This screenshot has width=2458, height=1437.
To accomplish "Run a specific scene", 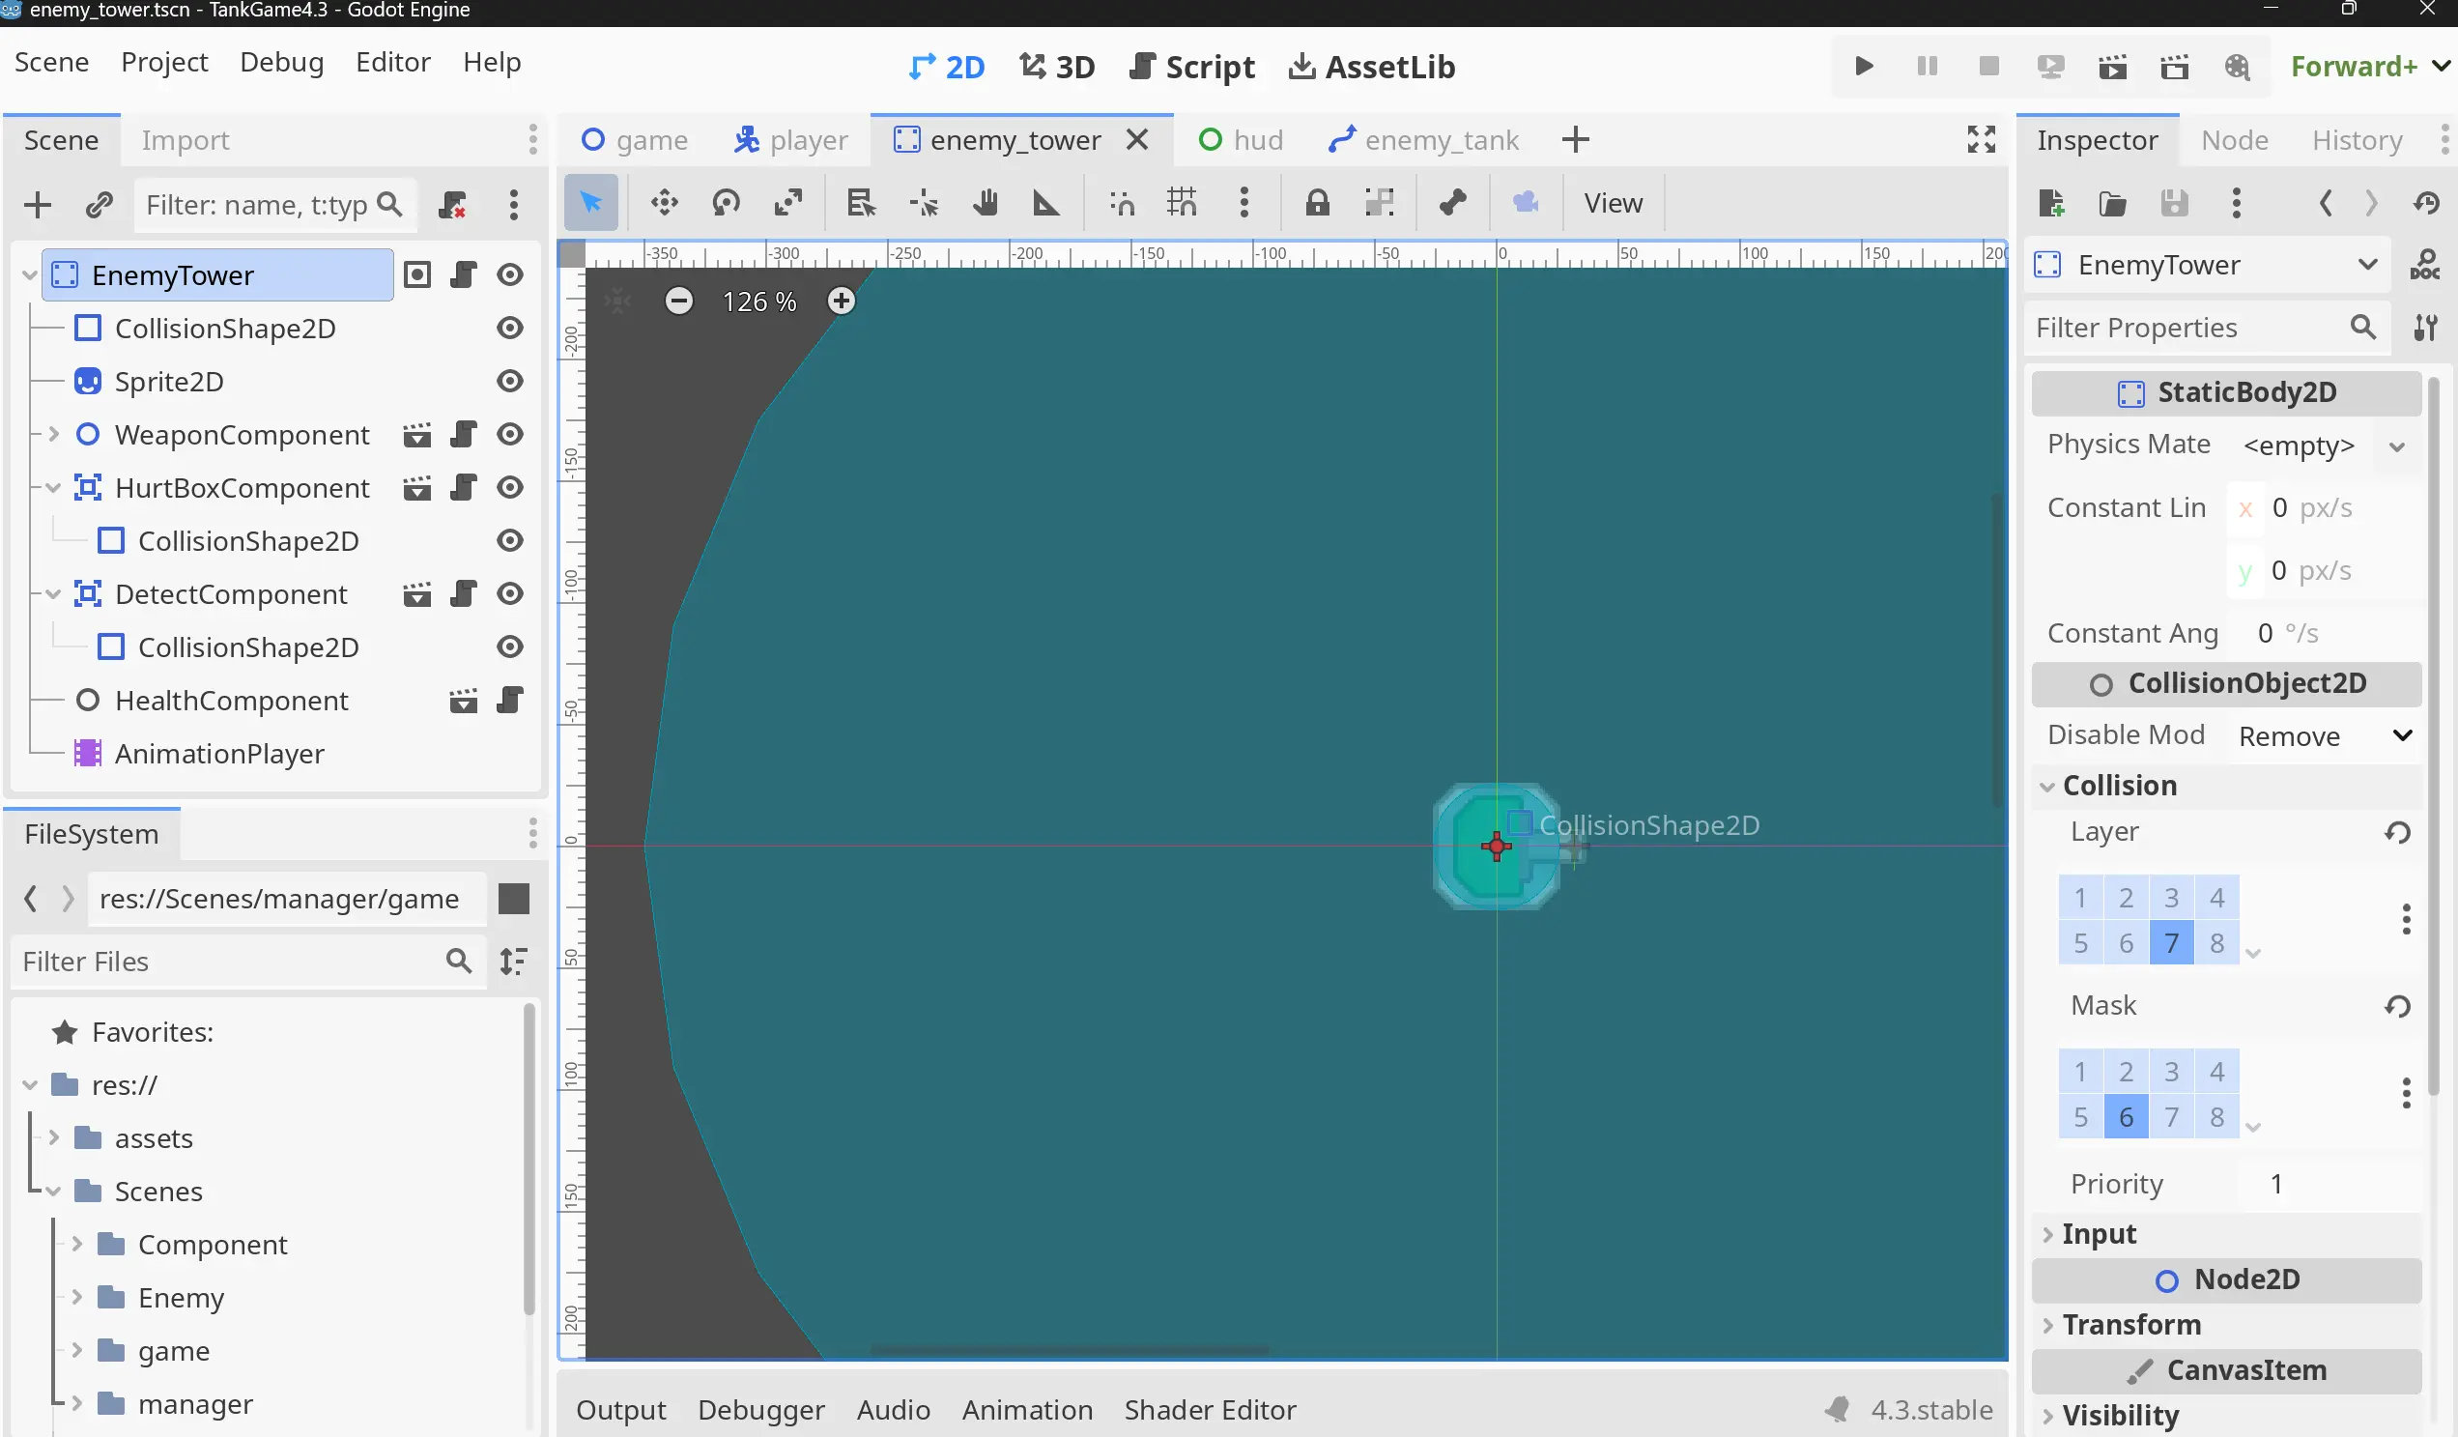I will pos(2174,67).
